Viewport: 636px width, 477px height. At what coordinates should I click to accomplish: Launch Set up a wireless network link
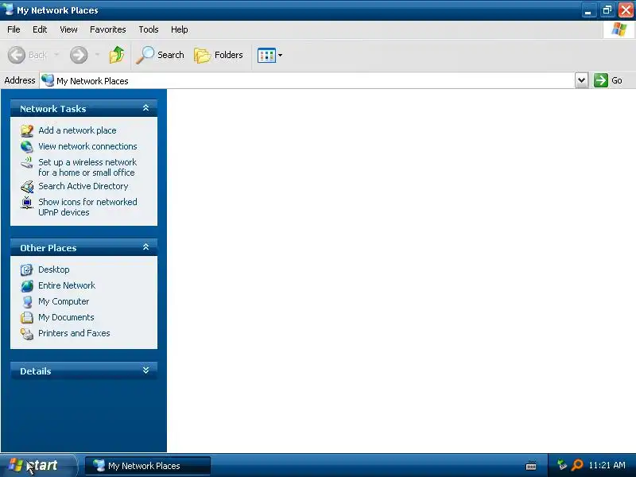point(87,168)
